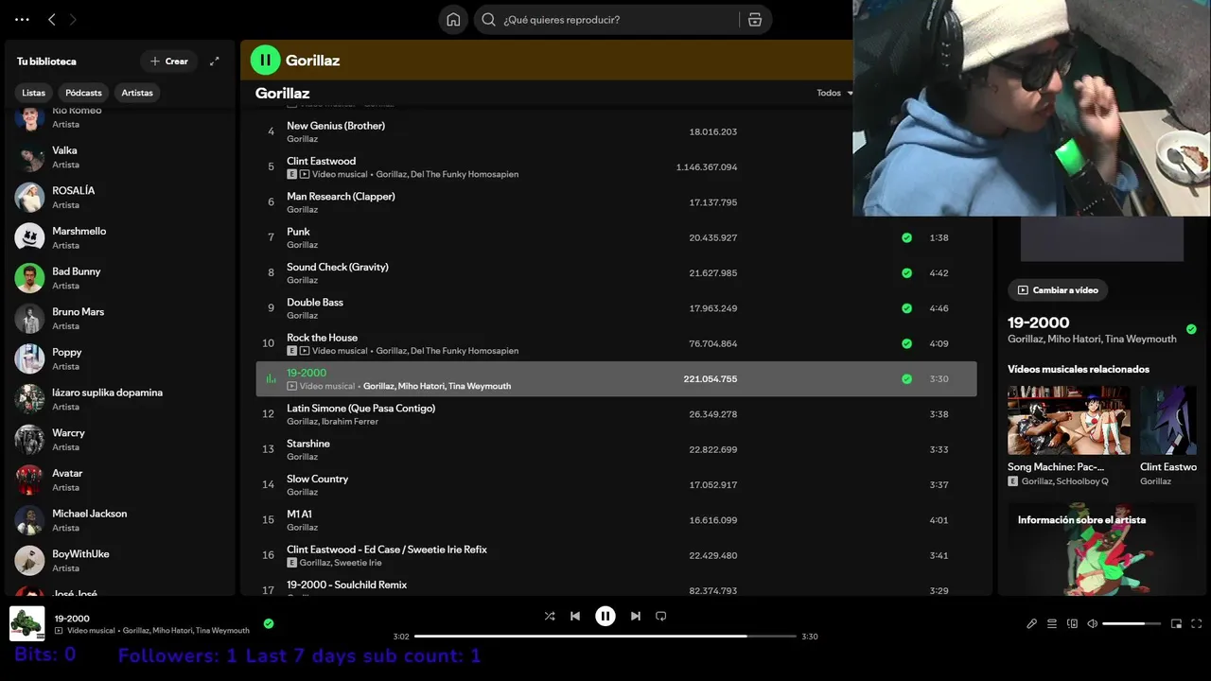
Task: Toggle saved check beside 19-2000 in right panel
Action: coord(1191,329)
